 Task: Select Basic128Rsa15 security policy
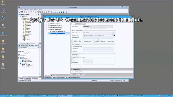pyautogui.click(x=107, y=41)
